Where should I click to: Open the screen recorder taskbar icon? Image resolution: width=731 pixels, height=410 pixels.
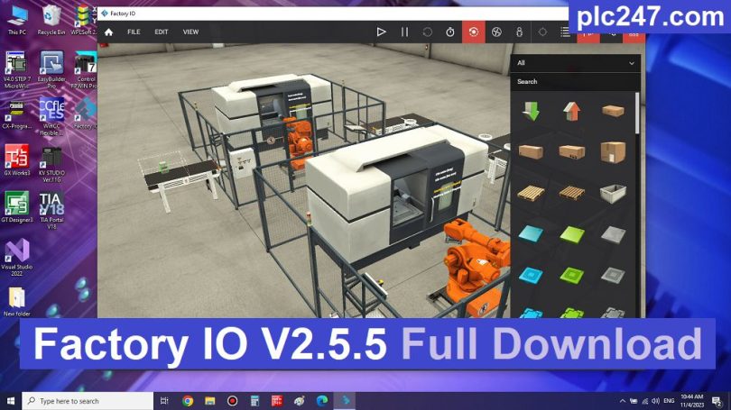[x=232, y=401]
